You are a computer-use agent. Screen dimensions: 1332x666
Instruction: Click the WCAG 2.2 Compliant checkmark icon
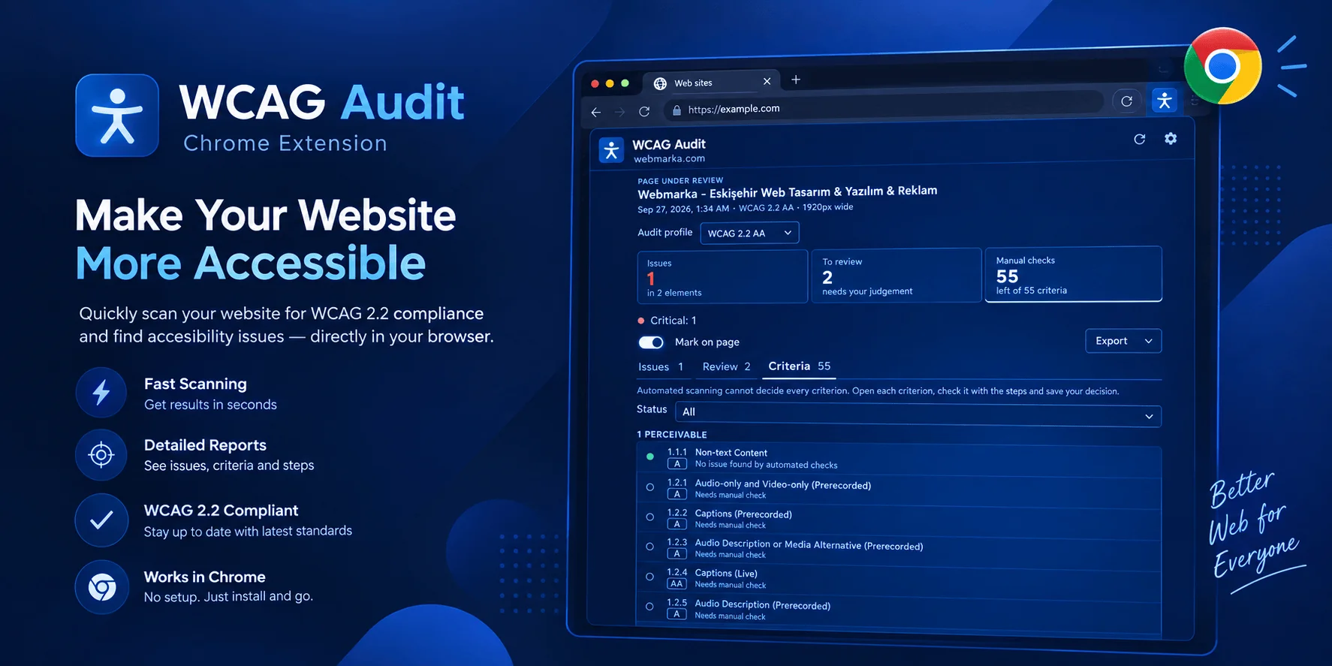[101, 520]
